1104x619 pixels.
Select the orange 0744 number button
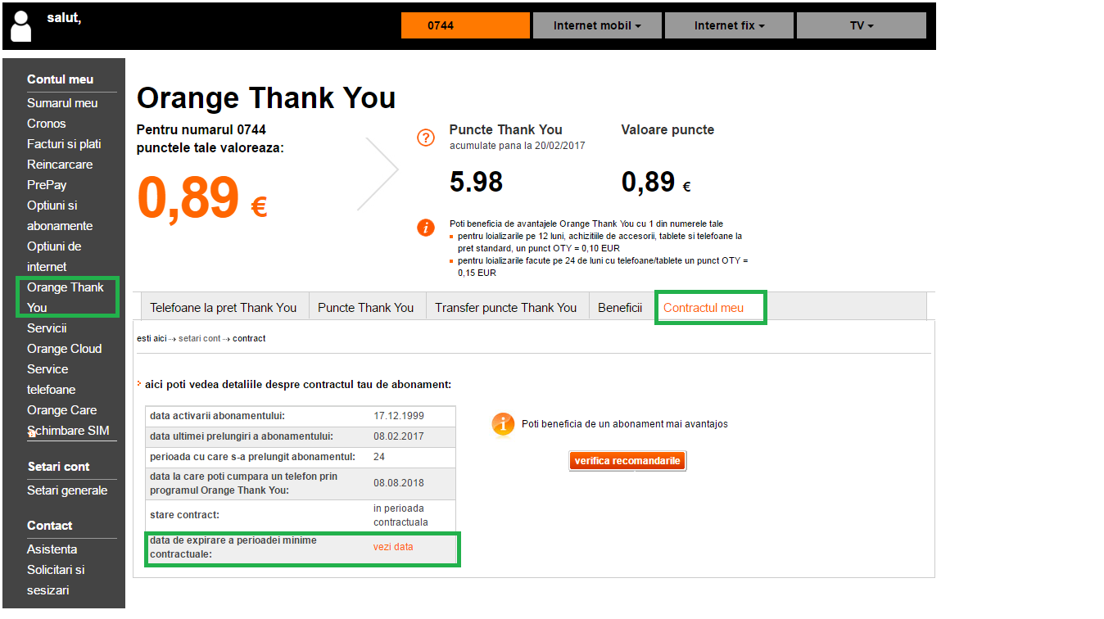(x=465, y=25)
